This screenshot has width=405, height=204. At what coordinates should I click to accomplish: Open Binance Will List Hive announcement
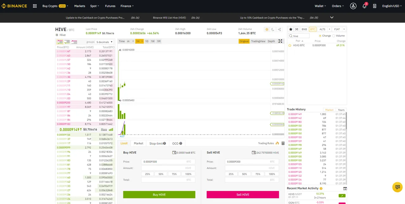[169, 18]
